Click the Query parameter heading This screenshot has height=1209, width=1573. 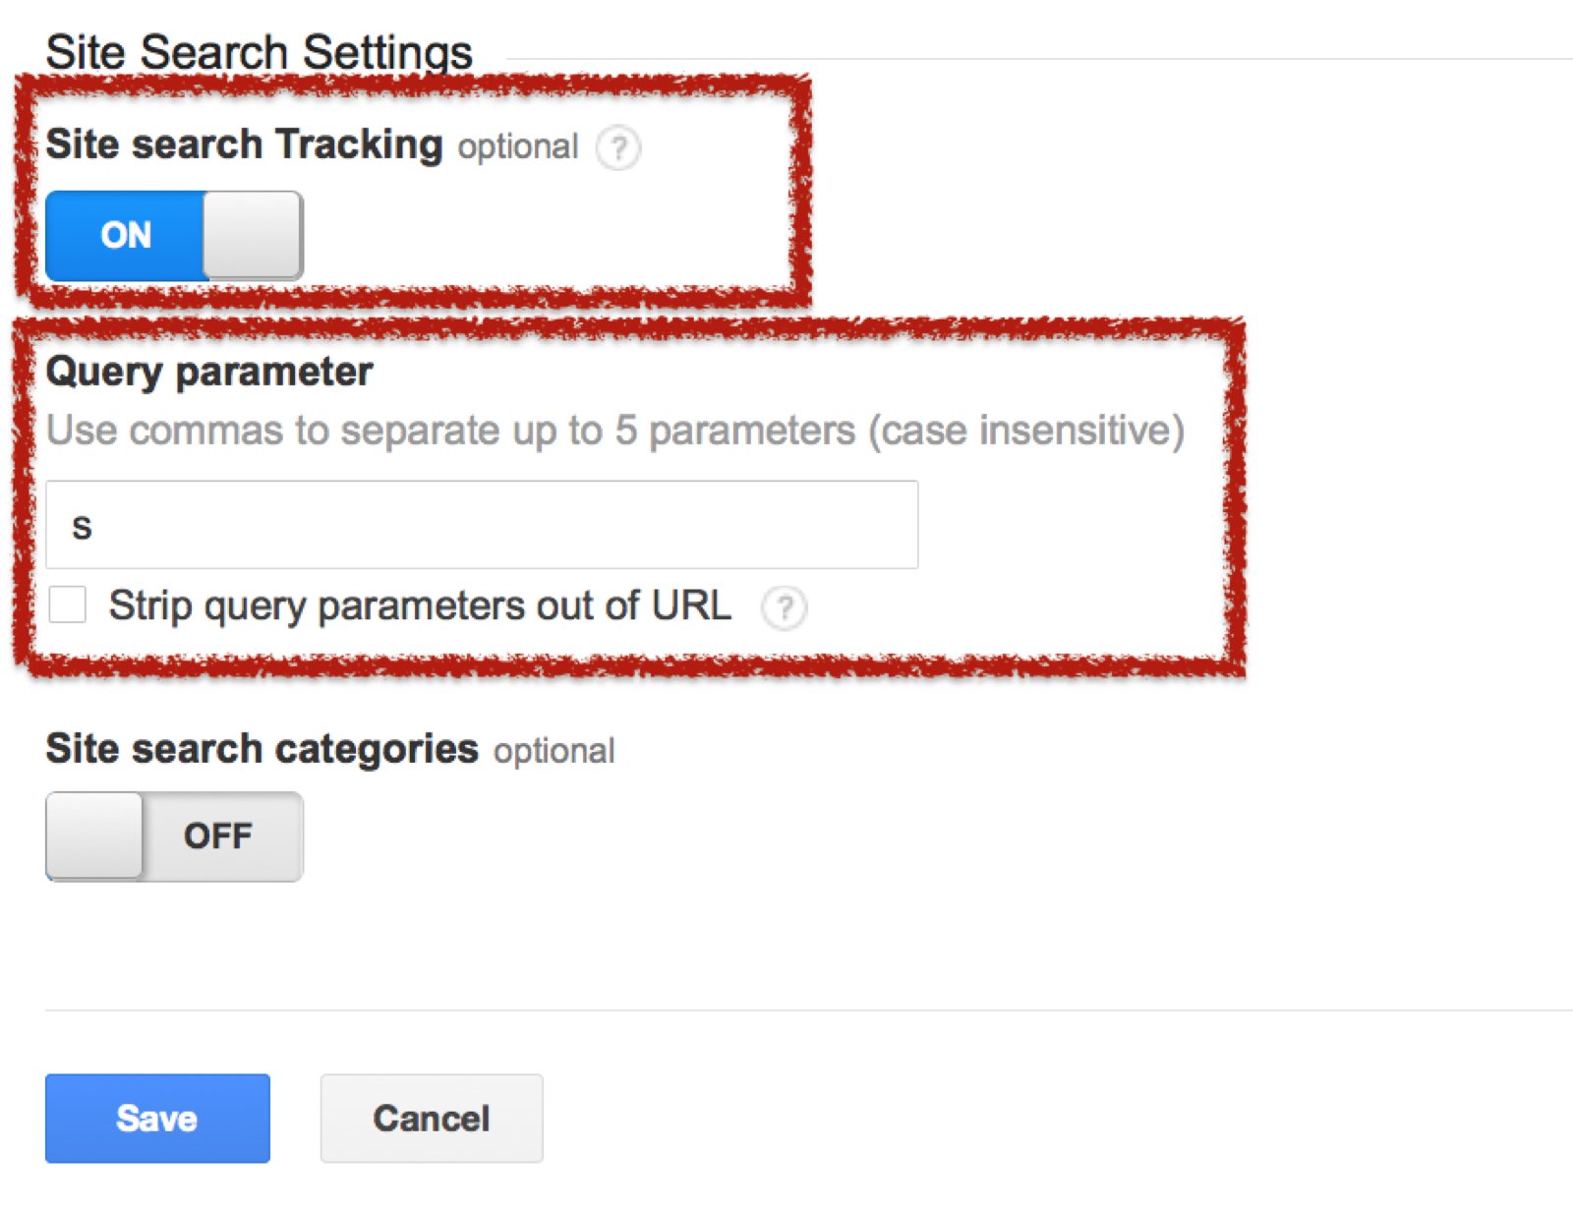(x=209, y=372)
